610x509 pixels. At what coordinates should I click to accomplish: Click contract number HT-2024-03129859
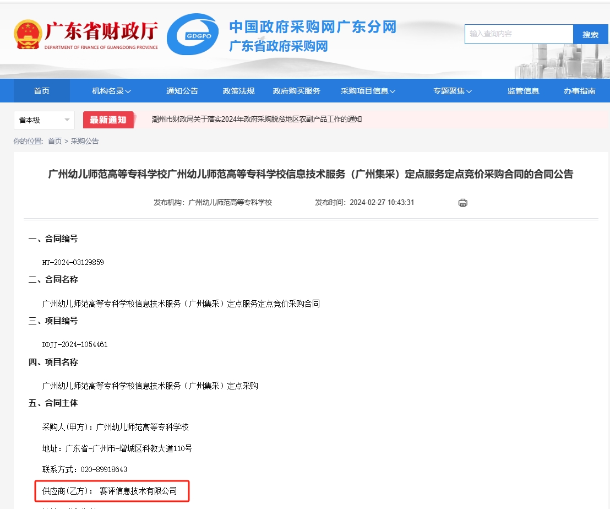[x=73, y=262]
